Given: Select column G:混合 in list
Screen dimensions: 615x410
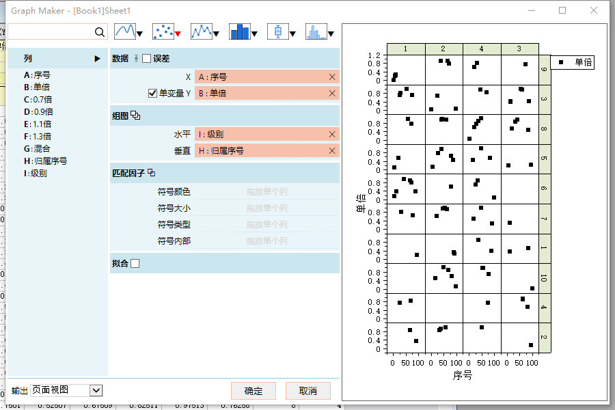Looking at the screenshot, I should (38, 149).
